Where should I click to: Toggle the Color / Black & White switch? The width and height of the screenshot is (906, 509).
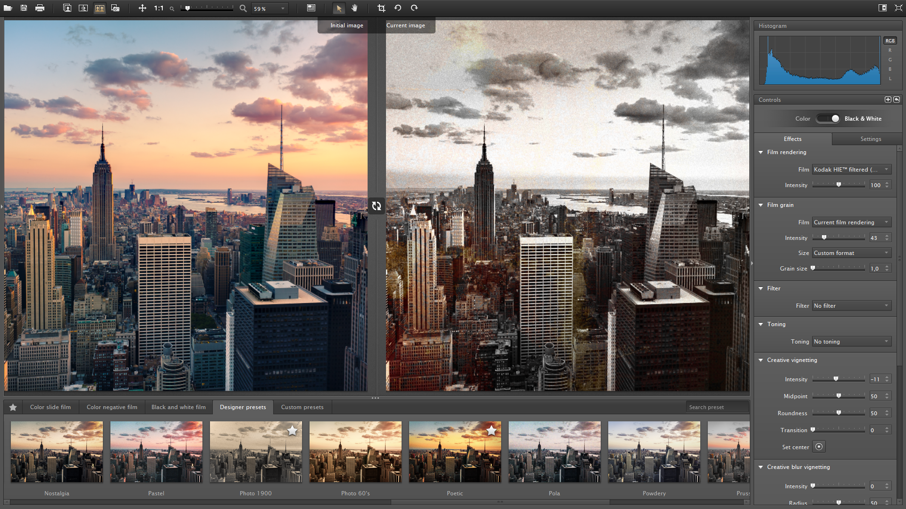[828, 119]
